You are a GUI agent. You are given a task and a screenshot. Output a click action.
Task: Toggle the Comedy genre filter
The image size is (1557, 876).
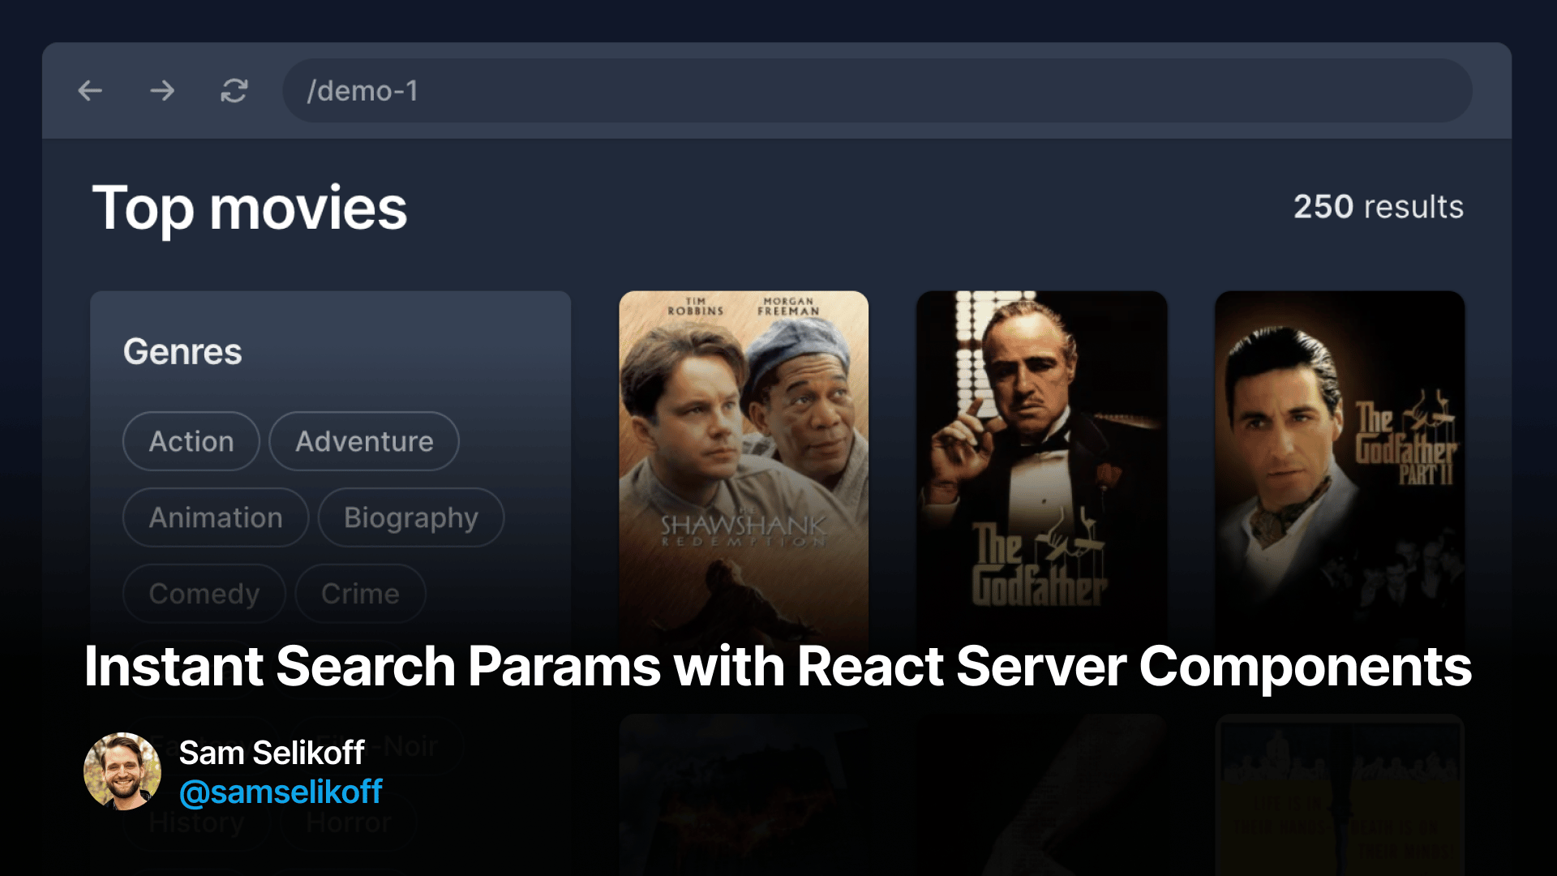tap(204, 594)
